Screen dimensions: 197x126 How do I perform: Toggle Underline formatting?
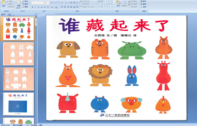tap(39, 7)
